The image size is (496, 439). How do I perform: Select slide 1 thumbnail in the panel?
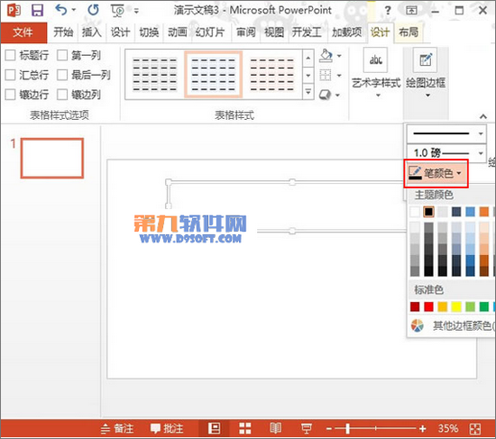coord(52,158)
